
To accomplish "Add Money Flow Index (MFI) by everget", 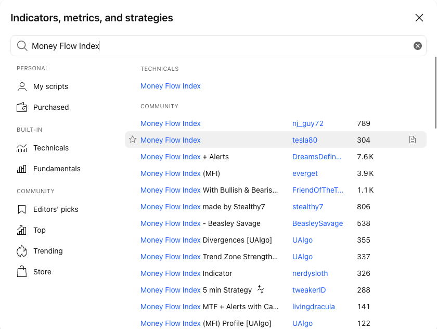I will click(x=181, y=173).
